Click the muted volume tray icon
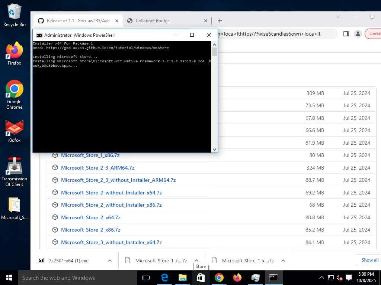The height and width of the screenshot is (285, 381). tap(339, 278)
